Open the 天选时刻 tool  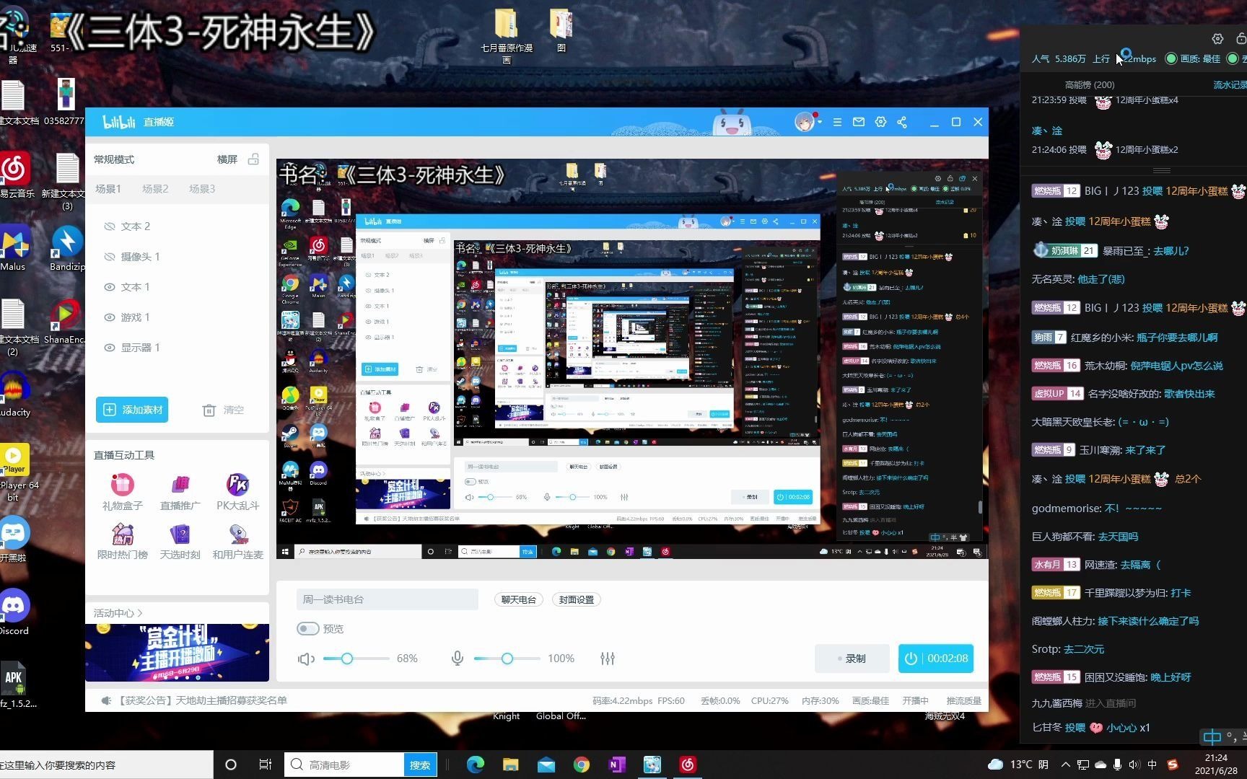pyautogui.click(x=180, y=542)
